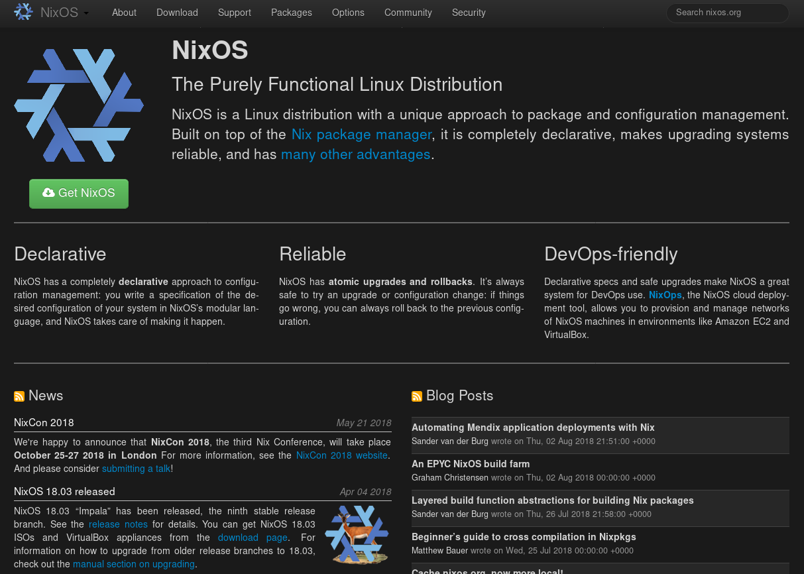Image resolution: width=804 pixels, height=574 pixels.
Task: Open the release notes link
Action: pos(118,524)
